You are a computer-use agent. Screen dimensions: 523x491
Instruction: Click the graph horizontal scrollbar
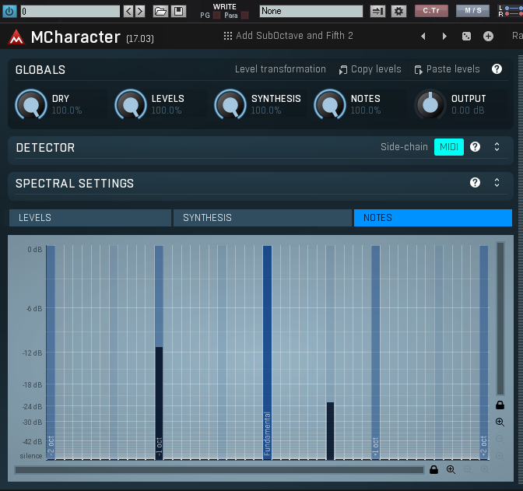[x=219, y=470]
